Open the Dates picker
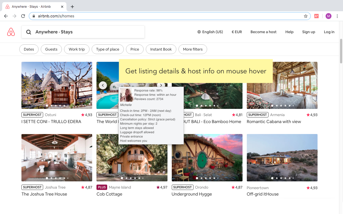The width and height of the screenshot is (343, 214). [x=29, y=49]
